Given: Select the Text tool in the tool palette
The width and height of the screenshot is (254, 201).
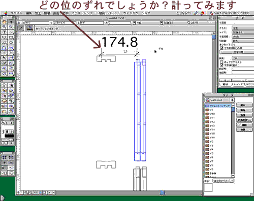Looking at the screenshot, I should [4, 32].
